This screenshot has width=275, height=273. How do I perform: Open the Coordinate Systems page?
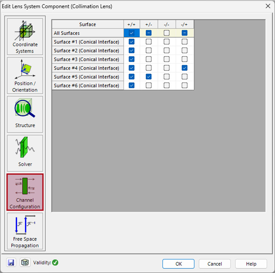tap(25, 36)
